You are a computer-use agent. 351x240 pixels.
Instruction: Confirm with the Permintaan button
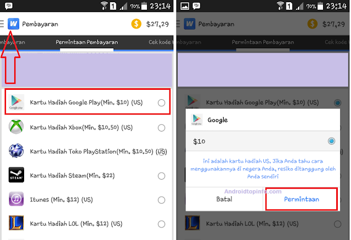tap(301, 199)
